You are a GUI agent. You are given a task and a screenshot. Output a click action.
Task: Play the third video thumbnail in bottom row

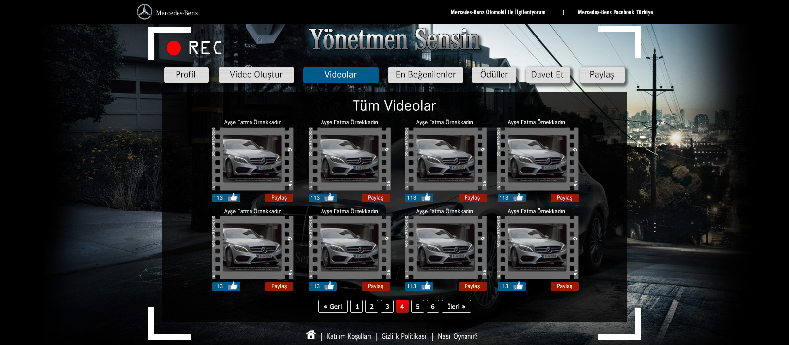coord(446,248)
